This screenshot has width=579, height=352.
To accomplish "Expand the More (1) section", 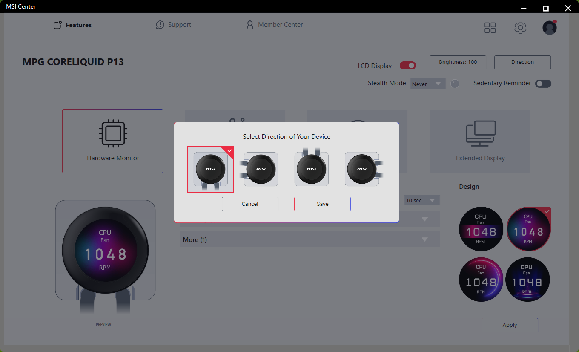I will click(310, 239).
